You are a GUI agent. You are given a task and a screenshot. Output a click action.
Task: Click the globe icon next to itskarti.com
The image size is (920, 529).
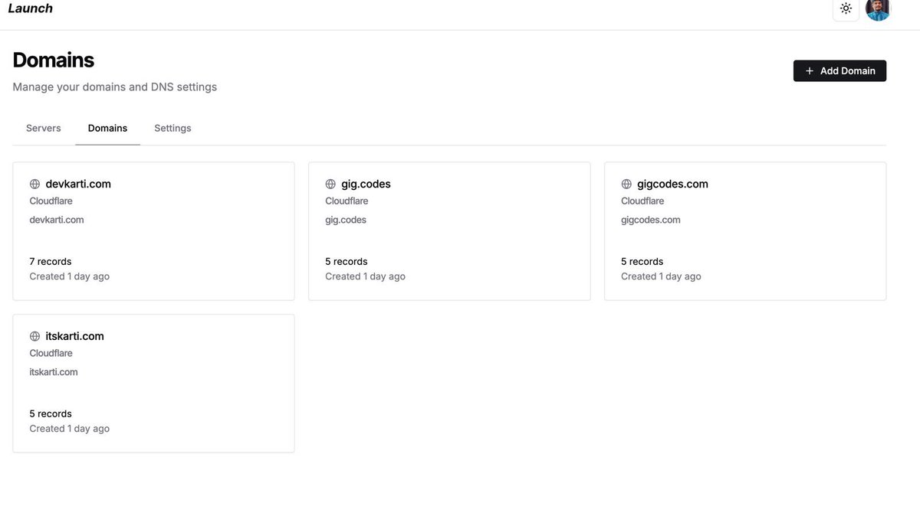pos(34,335)
